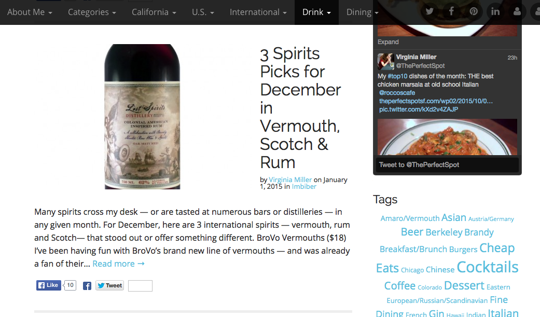The width and height of the screenshot is (540, 317).
Task: Click the Tweet to @ThePerfectSpot field
Action: tap(447, 165)
